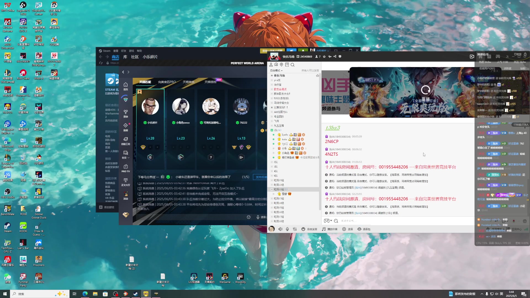Switch to 完美官匹PRO tab
530x298 pixels.
pos(167,82)
